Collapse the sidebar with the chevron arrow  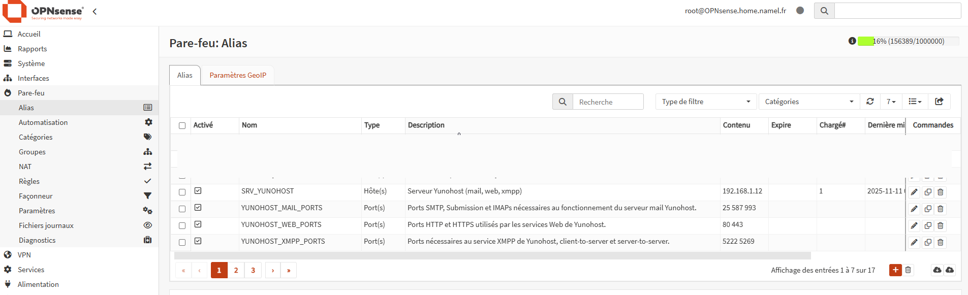click(95, 11)
